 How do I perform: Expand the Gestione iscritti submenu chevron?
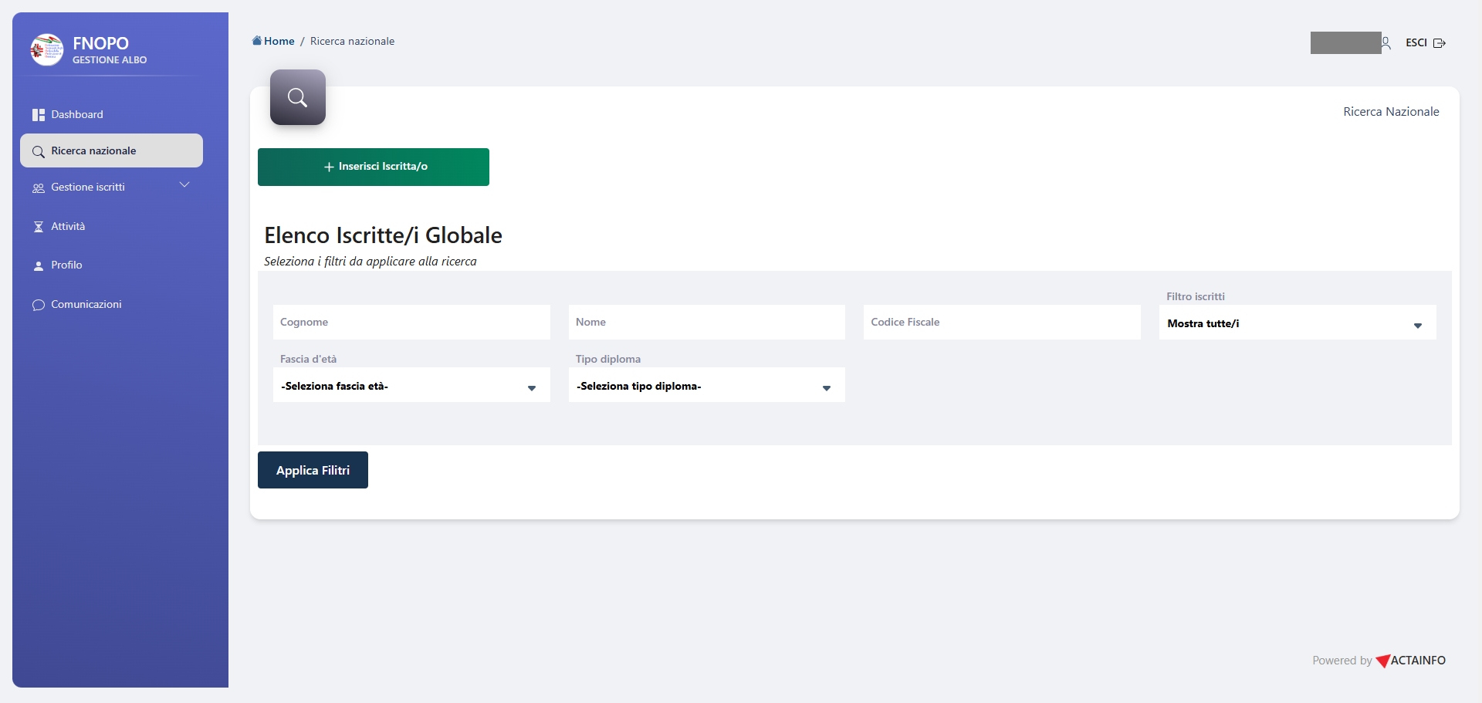click(x=184, y=185)
